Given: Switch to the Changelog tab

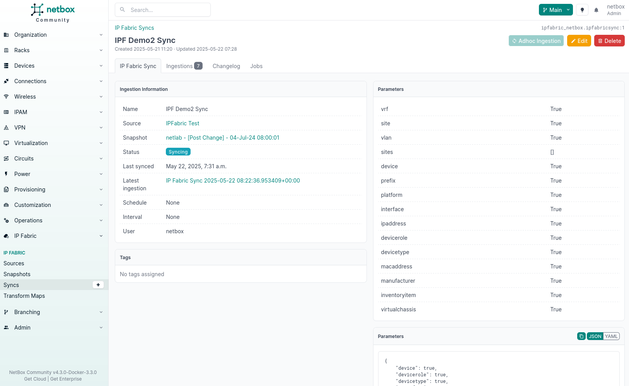Looking at the screenshot, I should point(226,66).
